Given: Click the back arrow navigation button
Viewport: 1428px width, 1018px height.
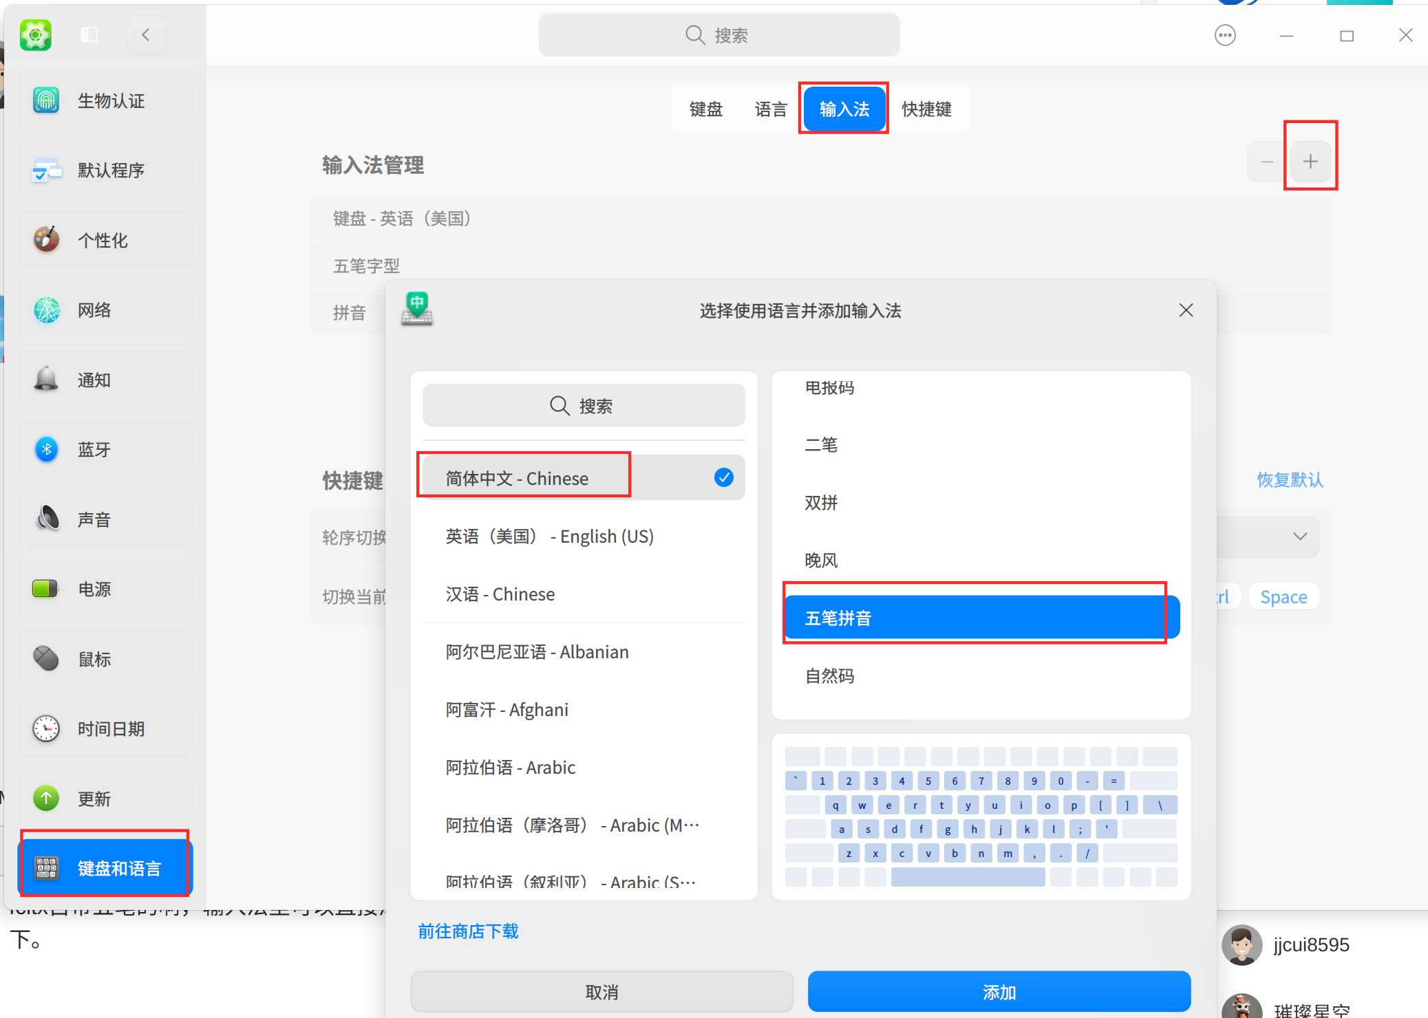Looking at the screenshot, I should (x=145, y=34).
